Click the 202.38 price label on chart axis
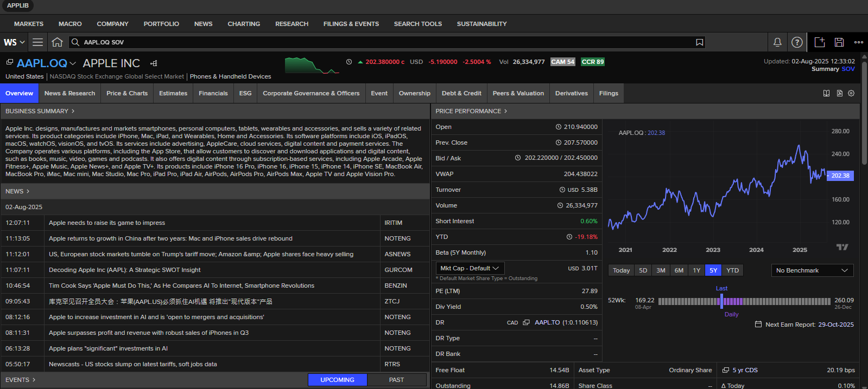The width and height of the screenshot is (868, 389). coord(840,176)
